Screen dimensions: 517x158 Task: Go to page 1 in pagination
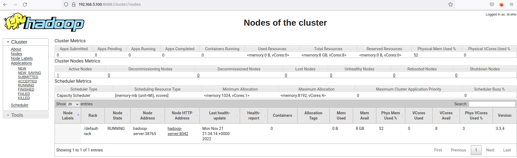point(476,150)
